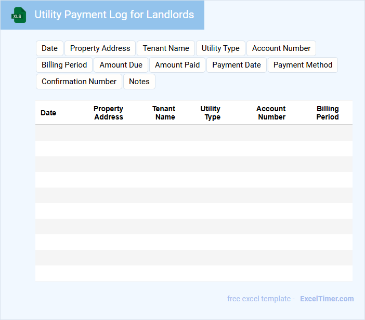Click the Property Address table column header
365x320 pixels.
pyautogui.click(x=109, y=113)
